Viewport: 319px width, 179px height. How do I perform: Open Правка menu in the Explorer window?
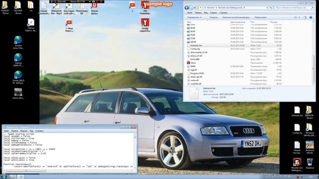(x=198, y=12)
